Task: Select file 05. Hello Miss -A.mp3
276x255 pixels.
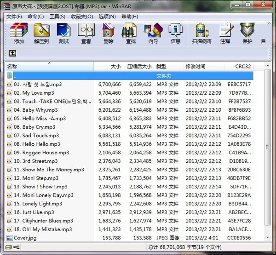Action: tap(129, 119)
